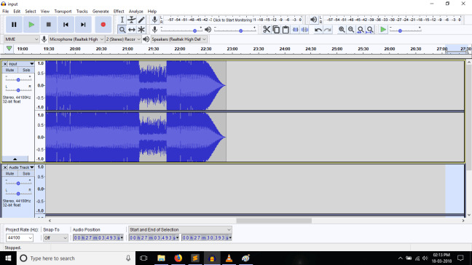The height and width of the screenshot is (265, 472).
Task: Cut the selection with the scissors icon
Action: pos(267,29)
